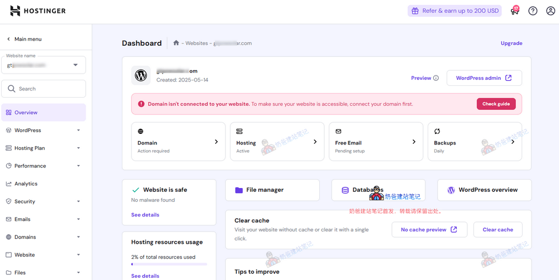559x280 pixels.
Task: Click the text 'Created: 2025-05-14'
Action: point(182,80)
